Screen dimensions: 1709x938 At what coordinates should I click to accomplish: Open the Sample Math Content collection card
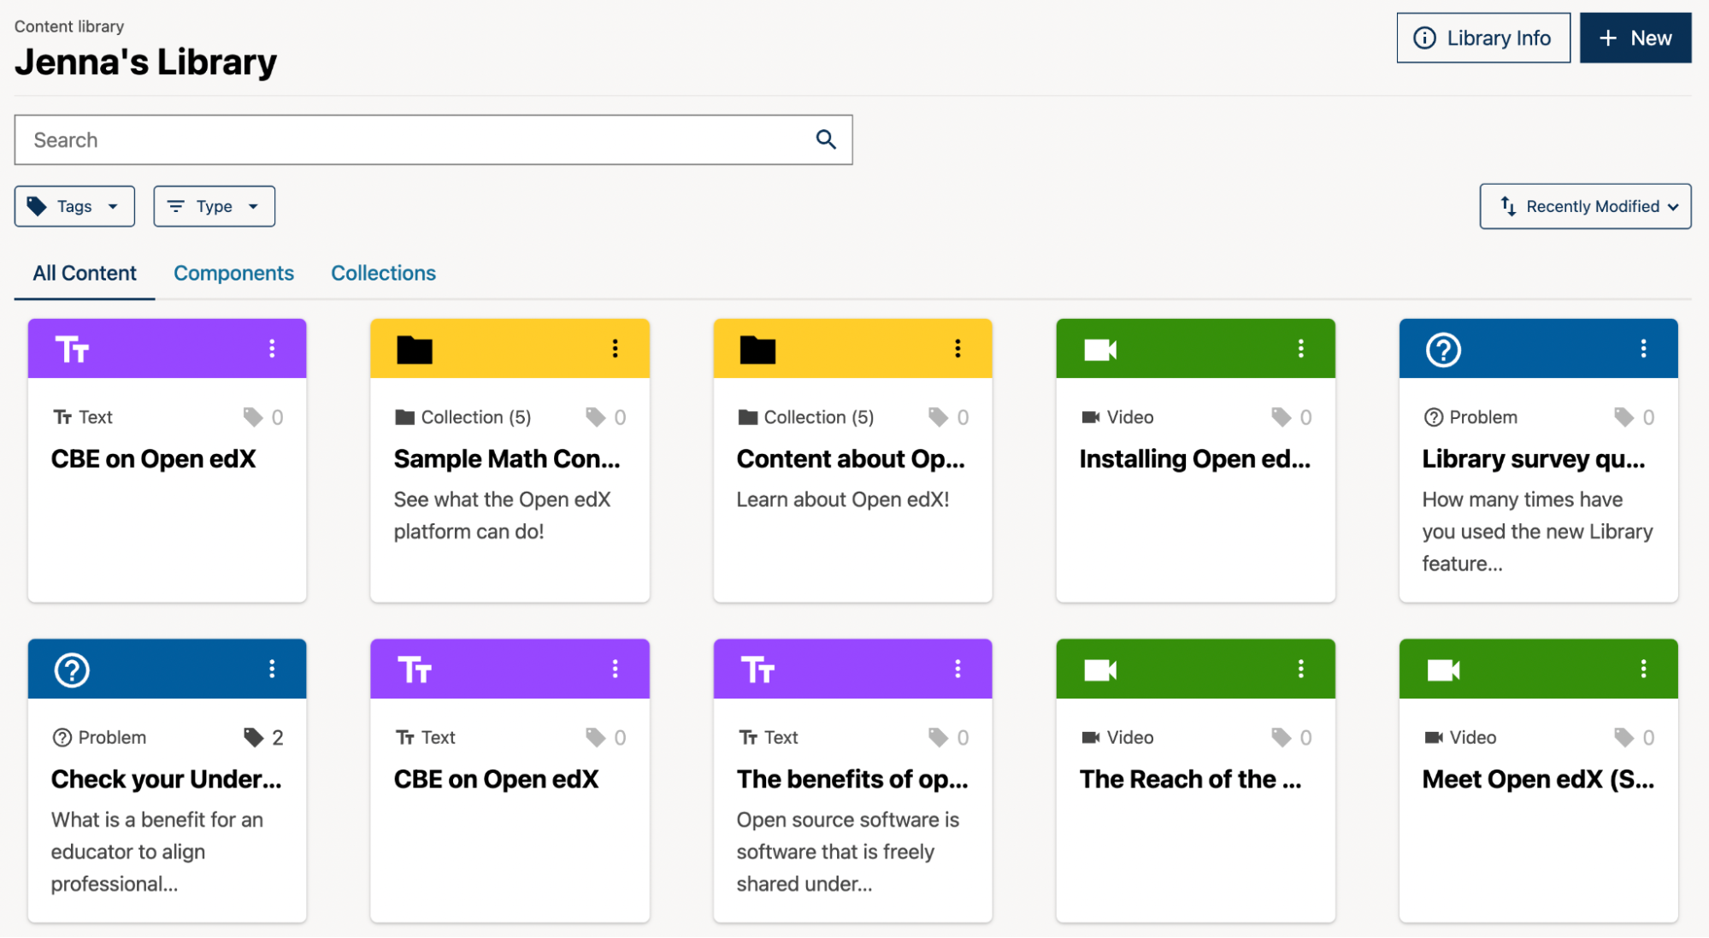[x=509, y=459]
